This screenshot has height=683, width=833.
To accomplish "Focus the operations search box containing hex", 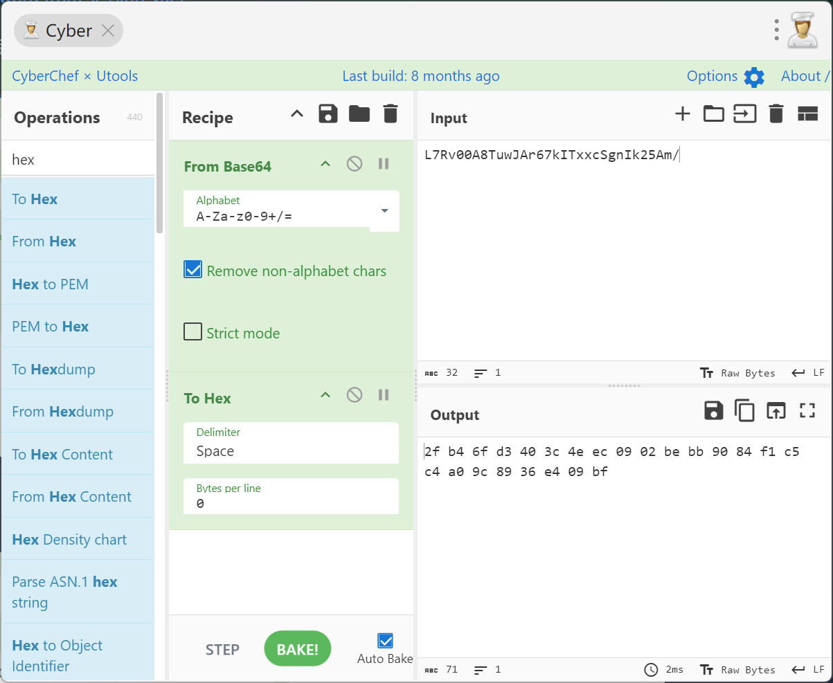I will coord(78,160).
